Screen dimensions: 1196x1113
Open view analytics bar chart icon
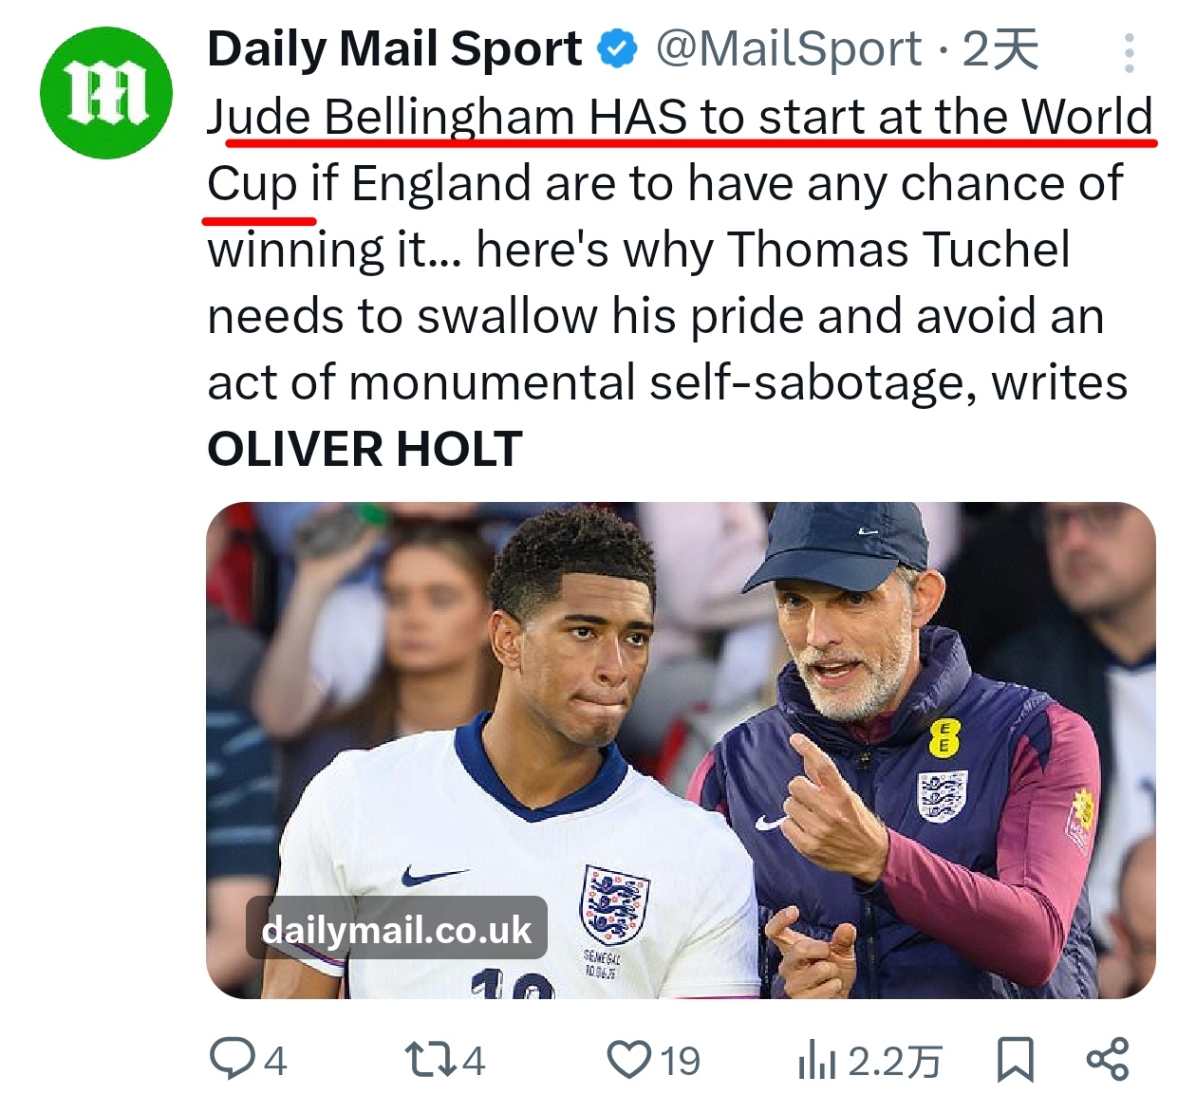816,1059
